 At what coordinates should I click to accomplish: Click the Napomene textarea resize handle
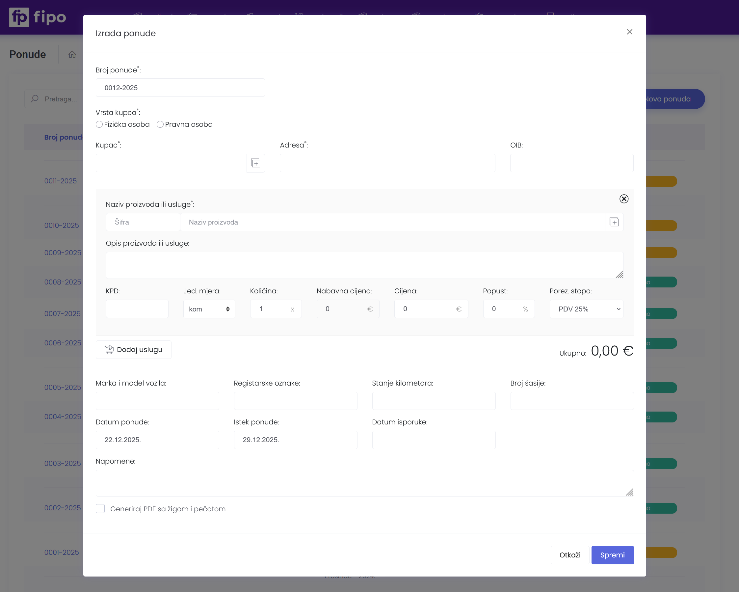pyautogui.click(x=629, y=492)
